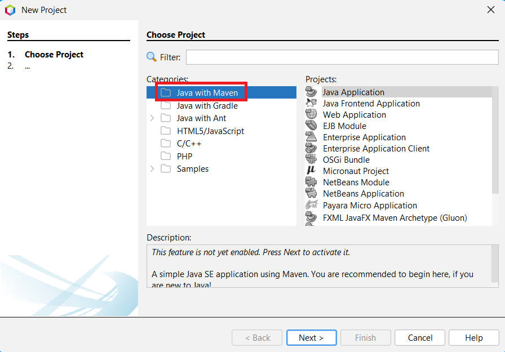Click the filter magnifying glass icon
Image resolution: width=505 pixels, height=352 pixels.
tap(152, 57)
